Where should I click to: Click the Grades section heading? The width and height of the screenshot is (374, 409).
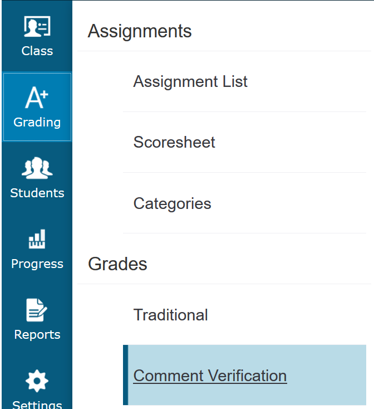(117, 264)
